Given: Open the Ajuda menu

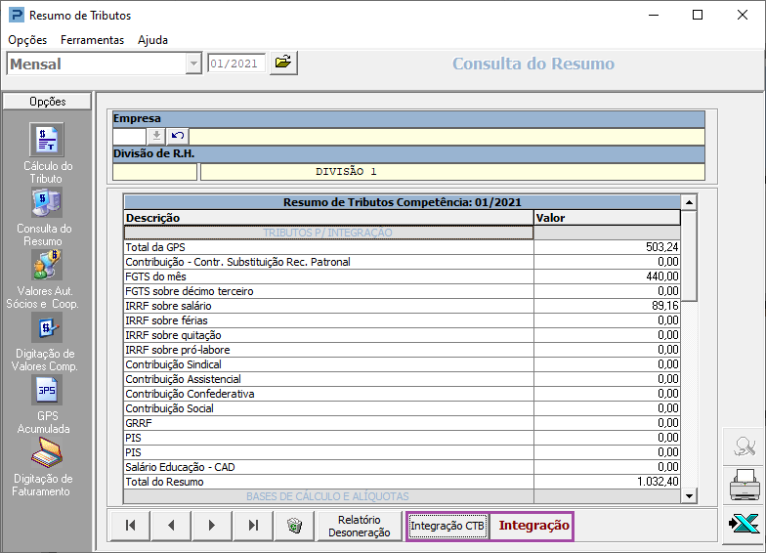Looking at the screenshot, I should (x=152, y=40).
